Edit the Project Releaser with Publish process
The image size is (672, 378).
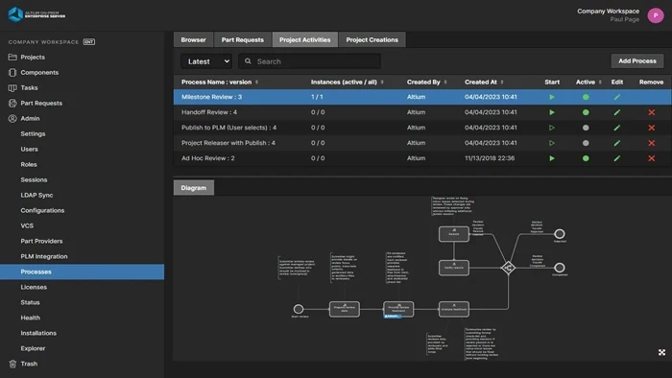point(616,143)
